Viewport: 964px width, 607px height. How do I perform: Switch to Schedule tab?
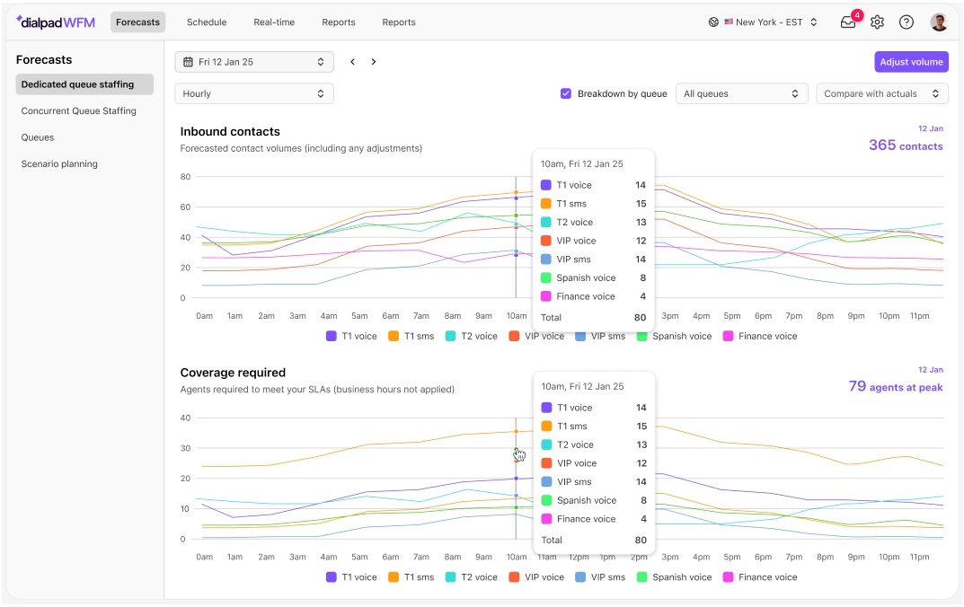tap(207, 22)
